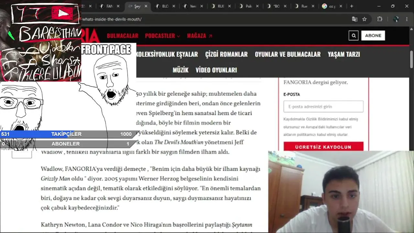Close the 'Yen' tab
Screen dimensions: 414x233
click(202, 6)
